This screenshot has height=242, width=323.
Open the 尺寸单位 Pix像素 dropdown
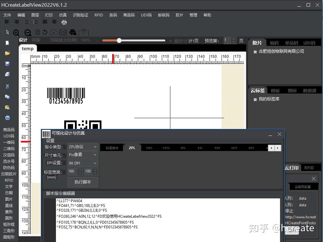[82, 155]
